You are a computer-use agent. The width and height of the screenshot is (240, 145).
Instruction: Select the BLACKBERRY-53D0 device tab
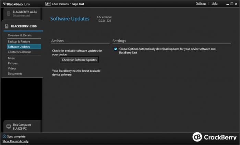(x=23, y=26)
